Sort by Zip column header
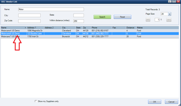Image resolution: width=181 pixels, height=106 pixels. 87,28
